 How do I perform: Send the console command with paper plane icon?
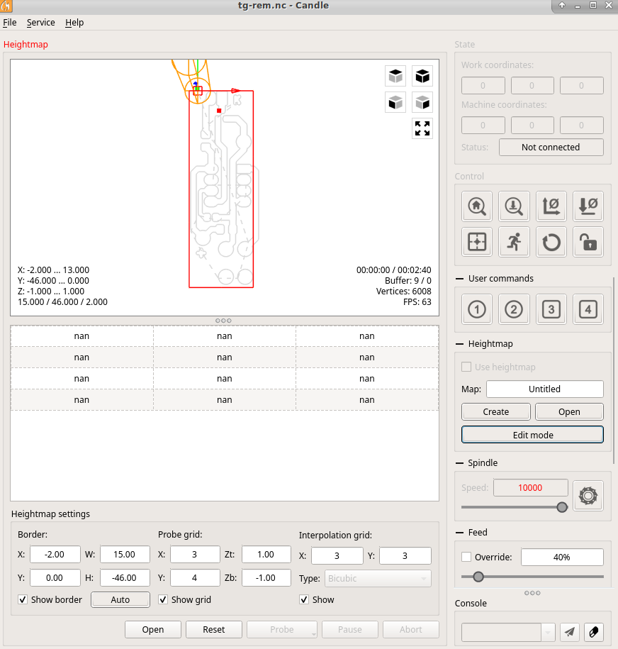coord(570,632)
